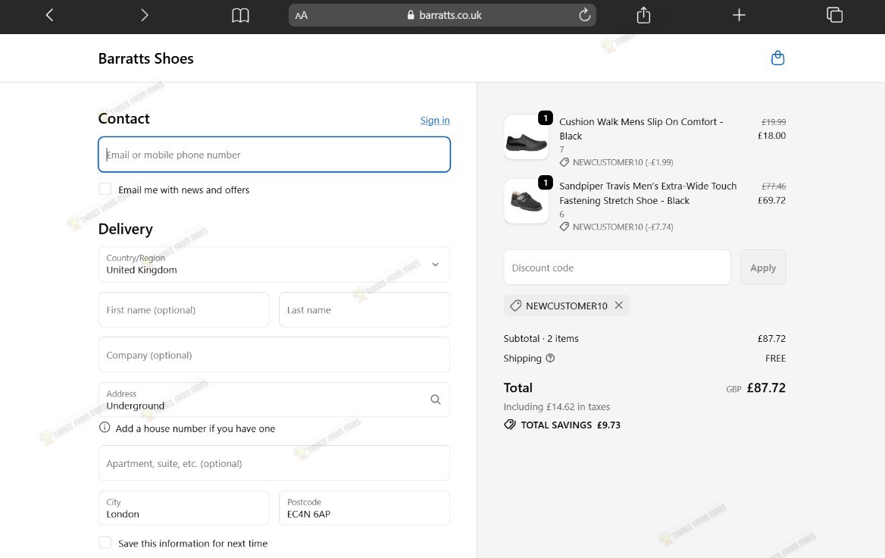Open the Barratts Shoes store title
Image resolution: width=885 pixels, height=558 pixels.
click(145, 58)
